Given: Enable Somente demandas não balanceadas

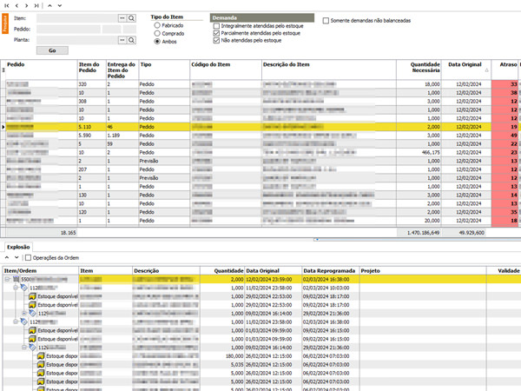Looking at the screenshot, I should [x=326, y=21].
